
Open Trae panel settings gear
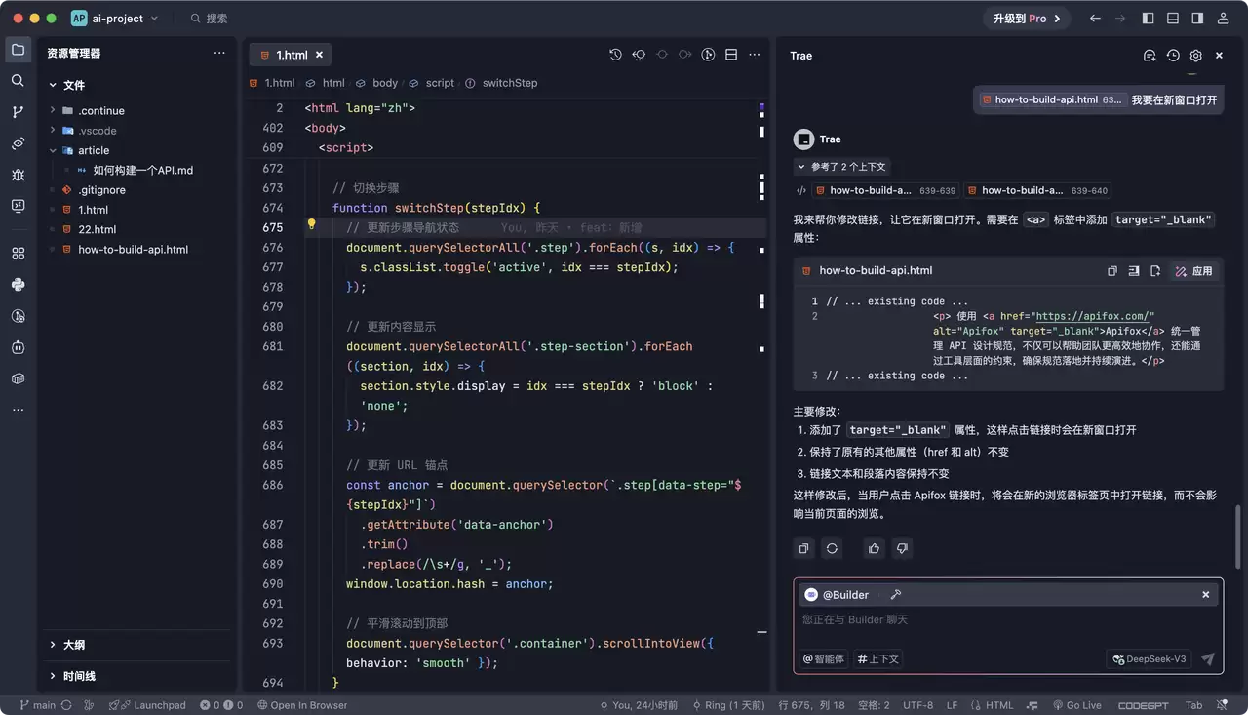(x=1196, y=57)
